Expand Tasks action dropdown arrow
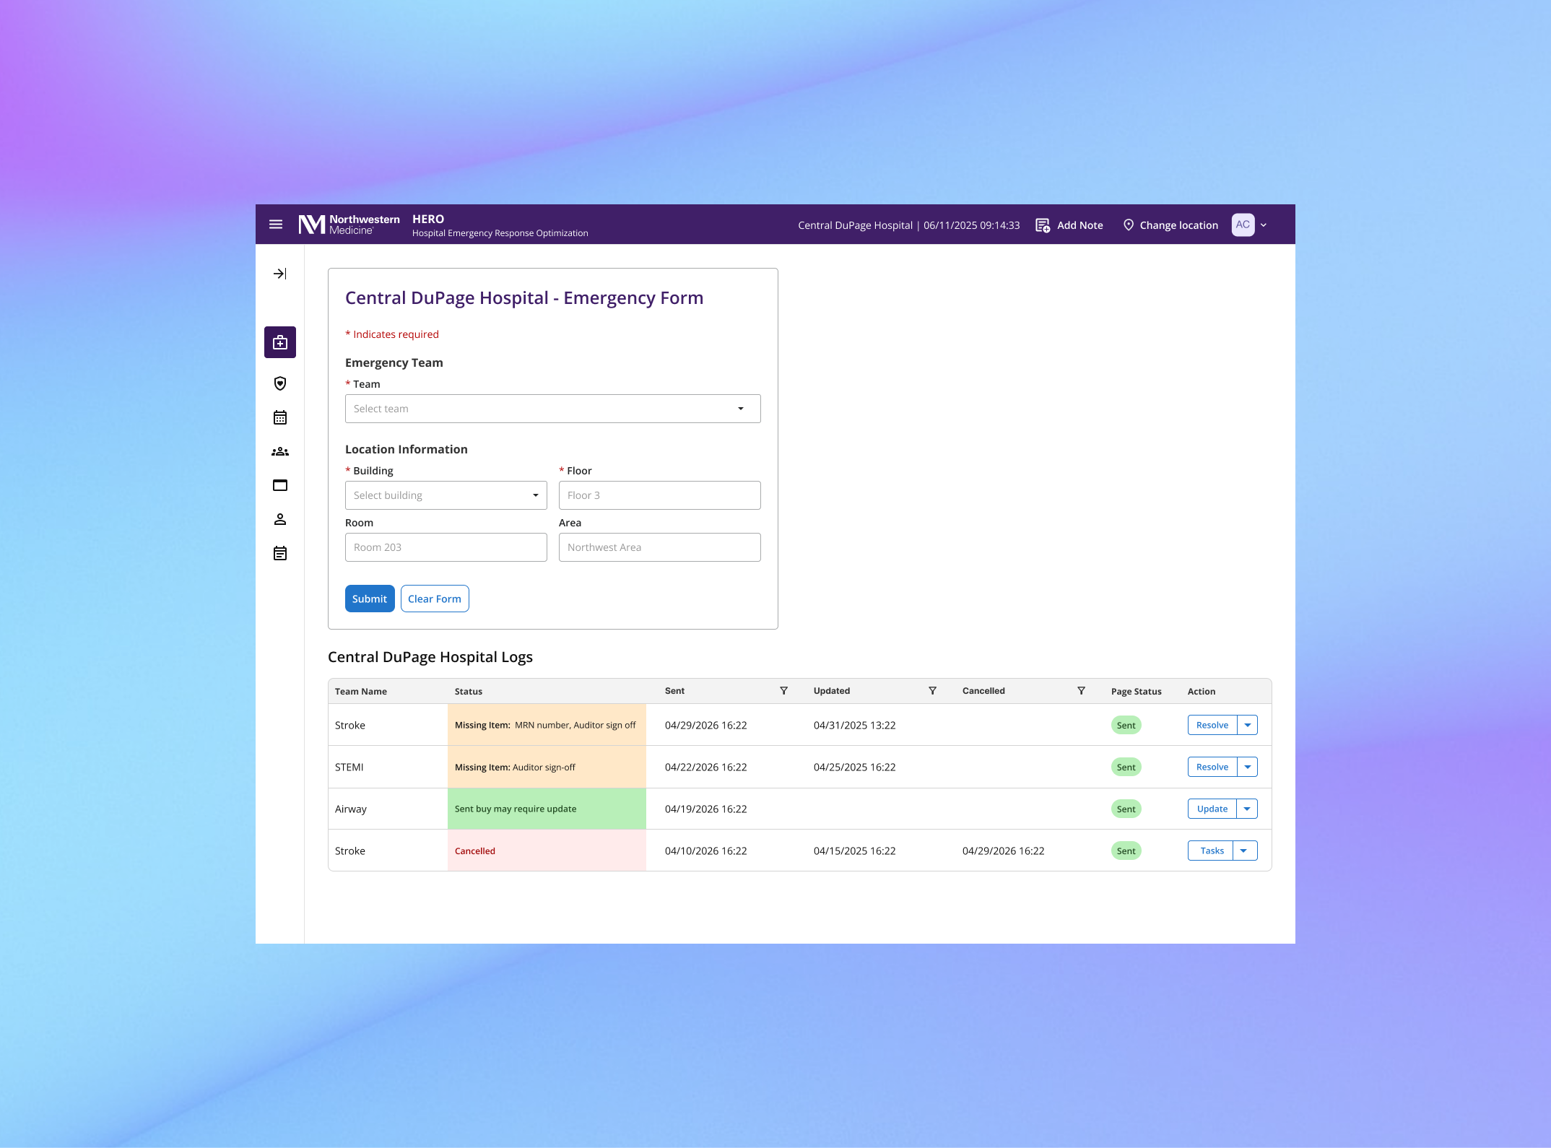Screen dimensions: 1551x1148 tap(1244, 851)
